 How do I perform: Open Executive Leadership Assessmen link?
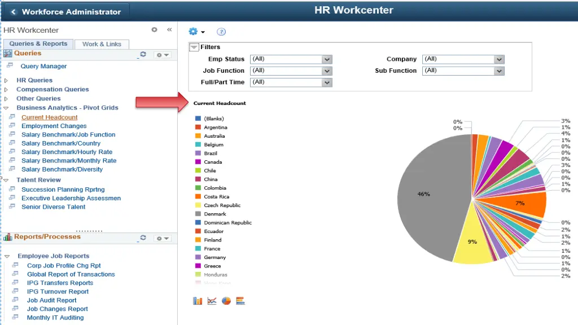point(71,198)
